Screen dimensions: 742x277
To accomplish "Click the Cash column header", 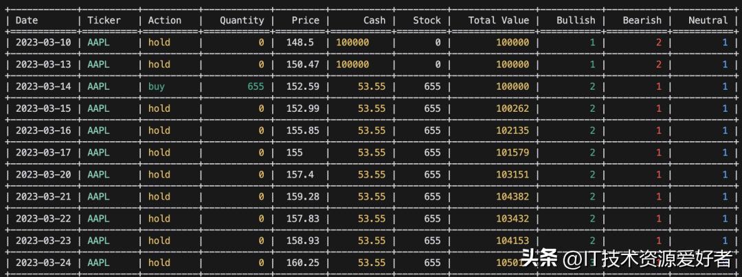I will 374,20.
